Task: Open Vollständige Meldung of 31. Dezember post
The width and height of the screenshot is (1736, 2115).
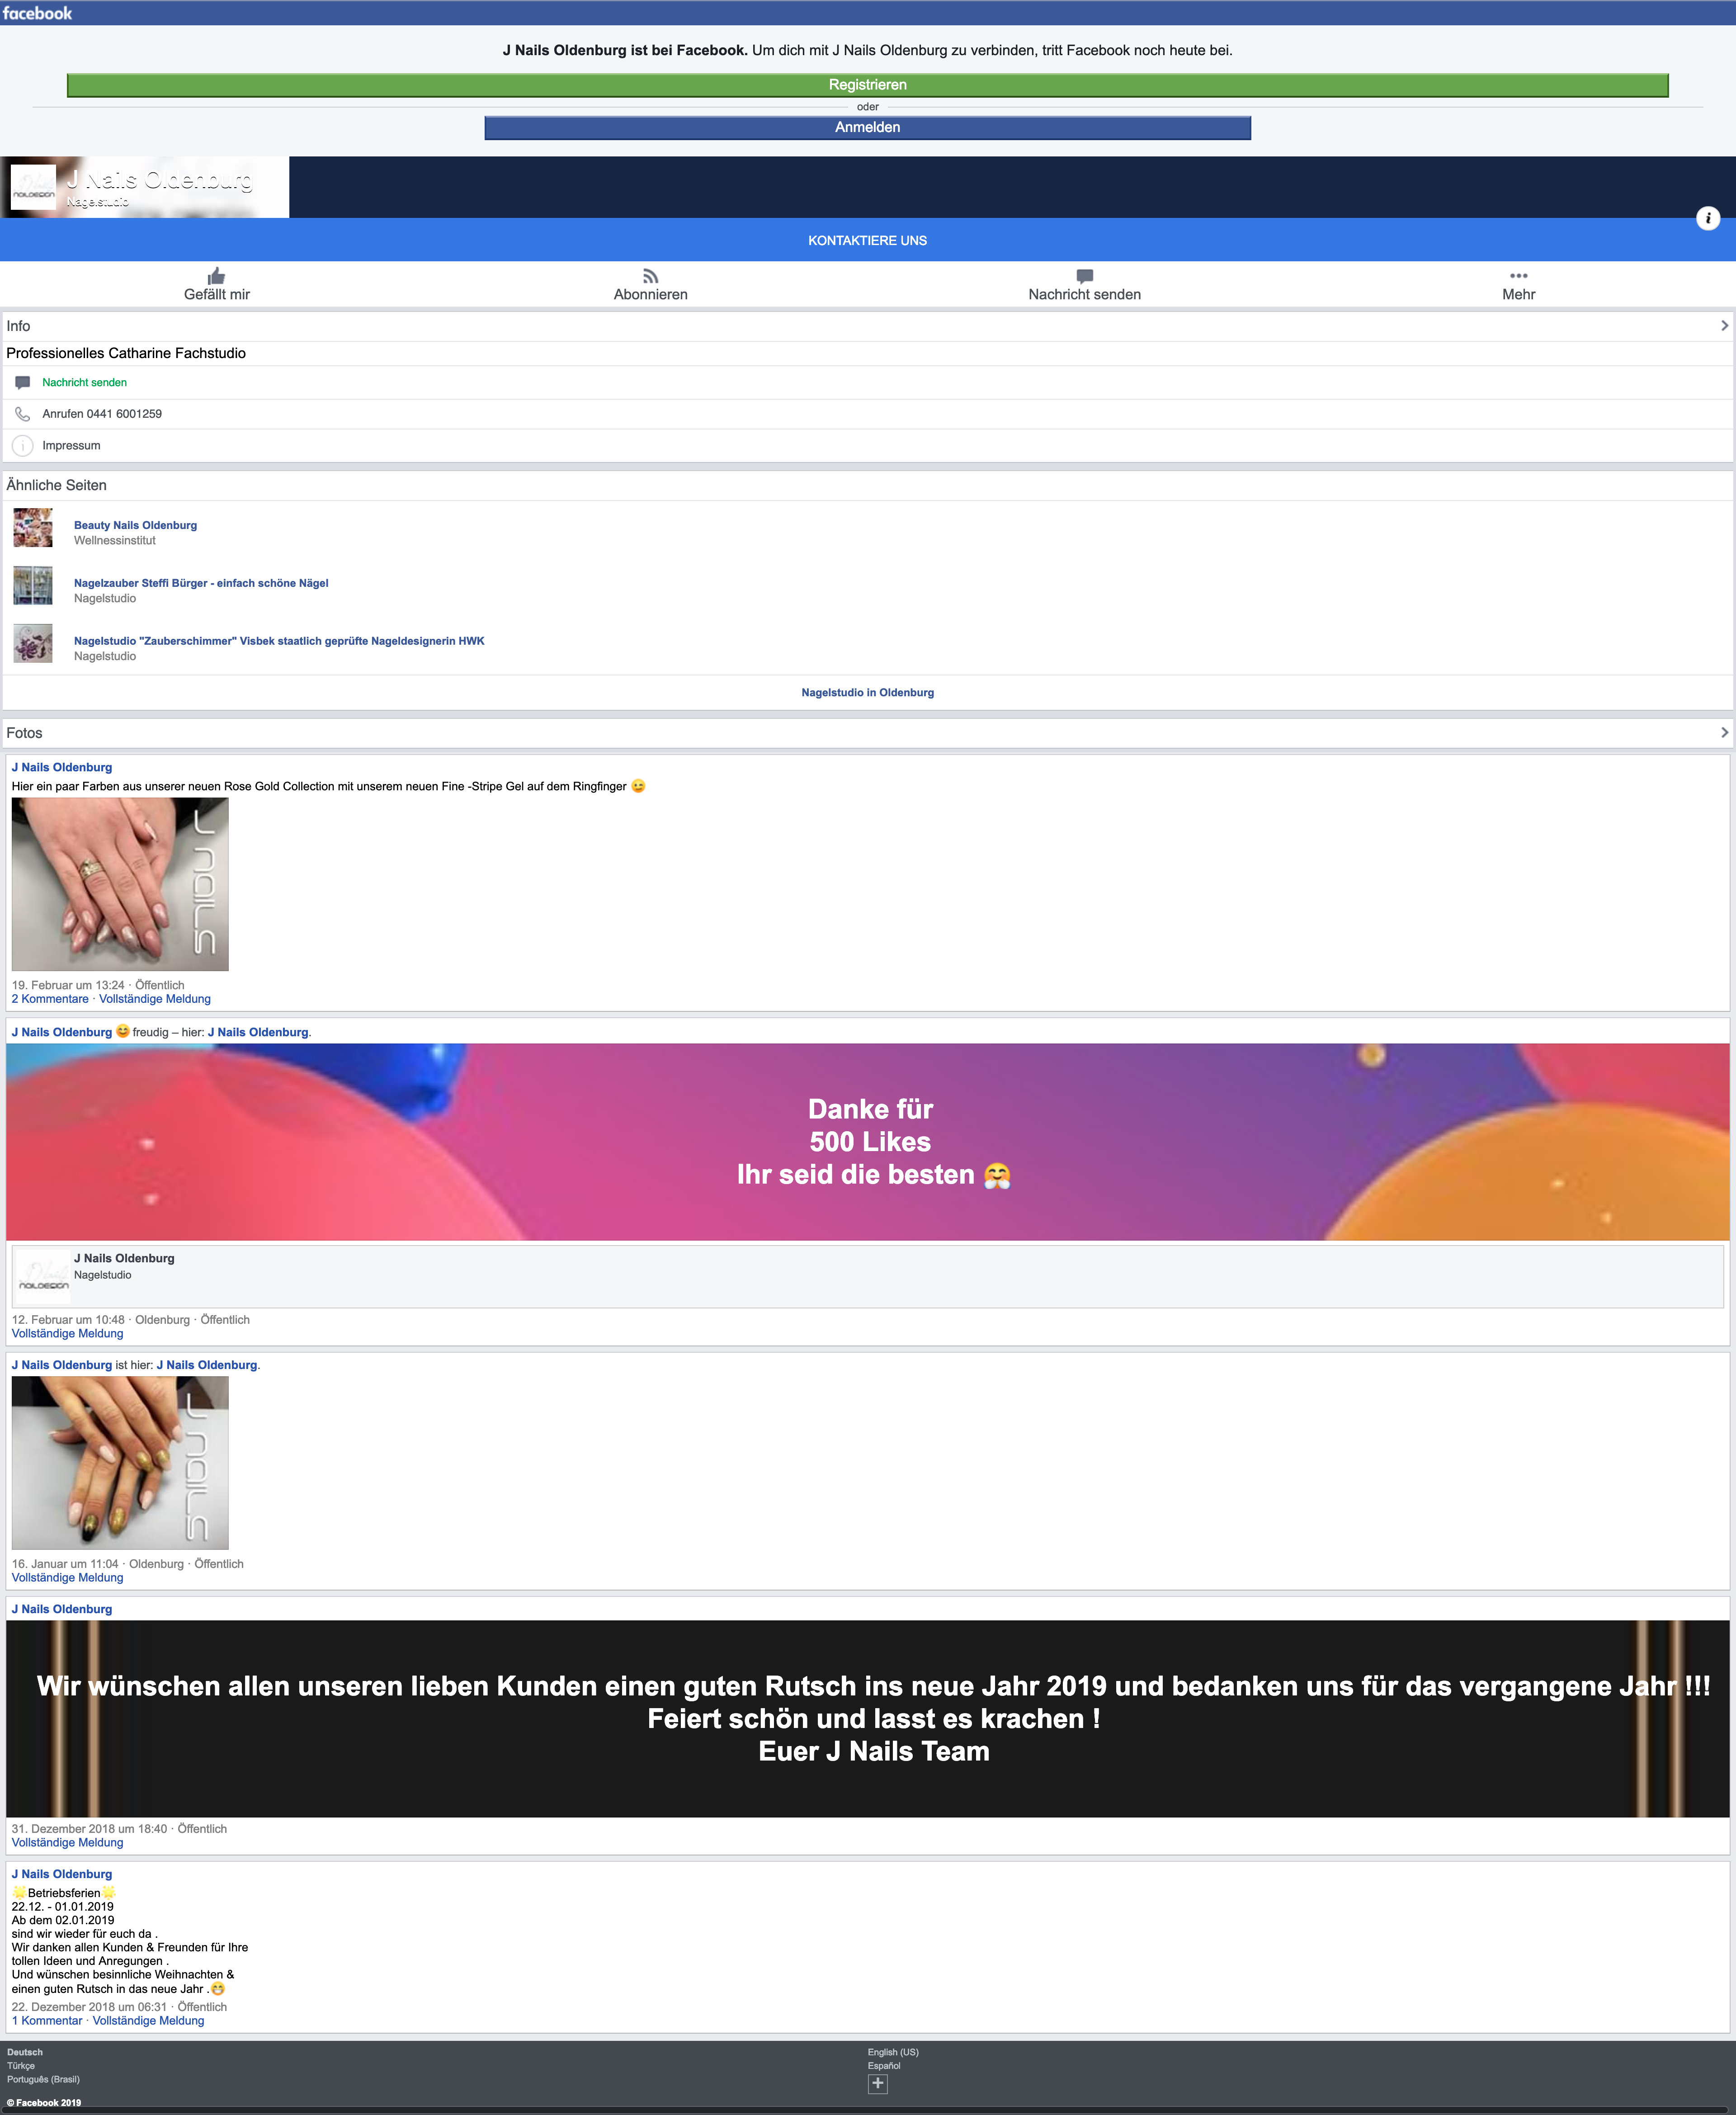Action: click(x=67, y=1842)
